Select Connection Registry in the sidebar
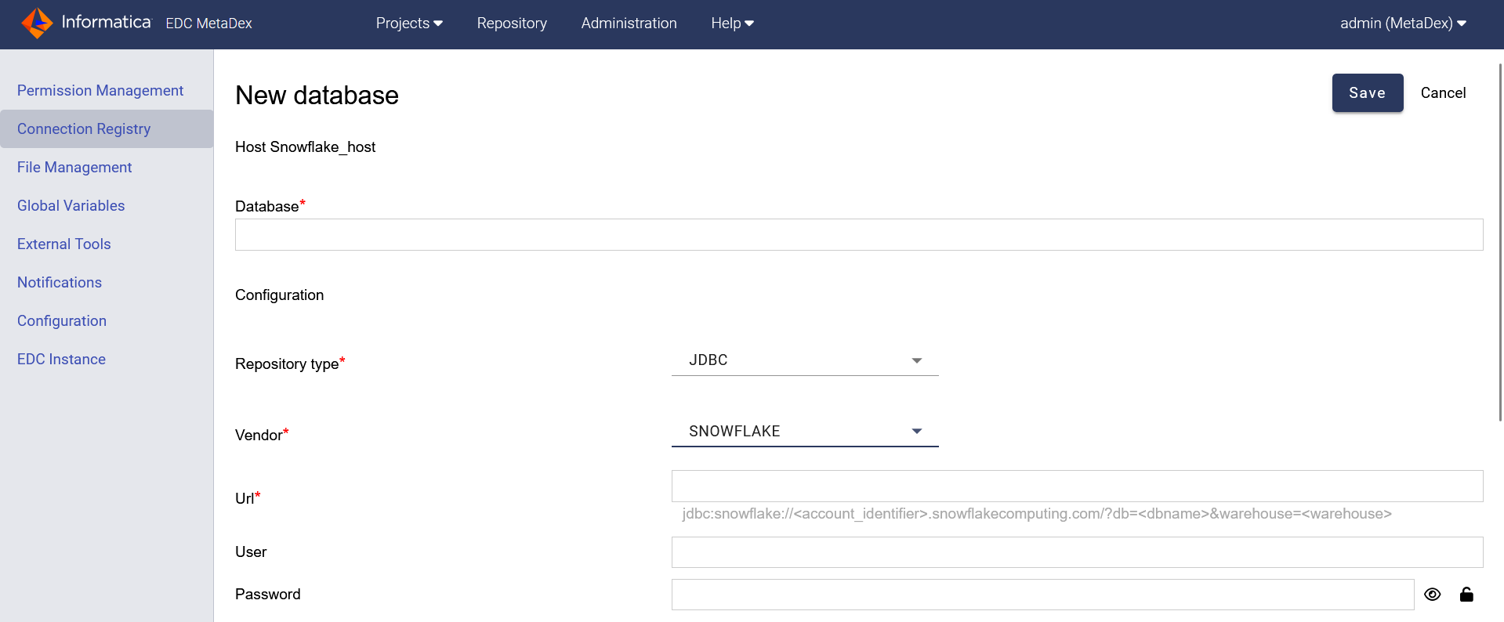The height and width of the screenshot is (622, 1504). (x=107, y=129)
